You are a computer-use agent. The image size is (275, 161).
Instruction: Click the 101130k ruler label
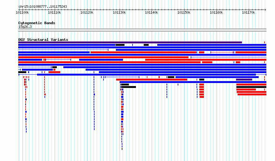click(x=119, y=12)
